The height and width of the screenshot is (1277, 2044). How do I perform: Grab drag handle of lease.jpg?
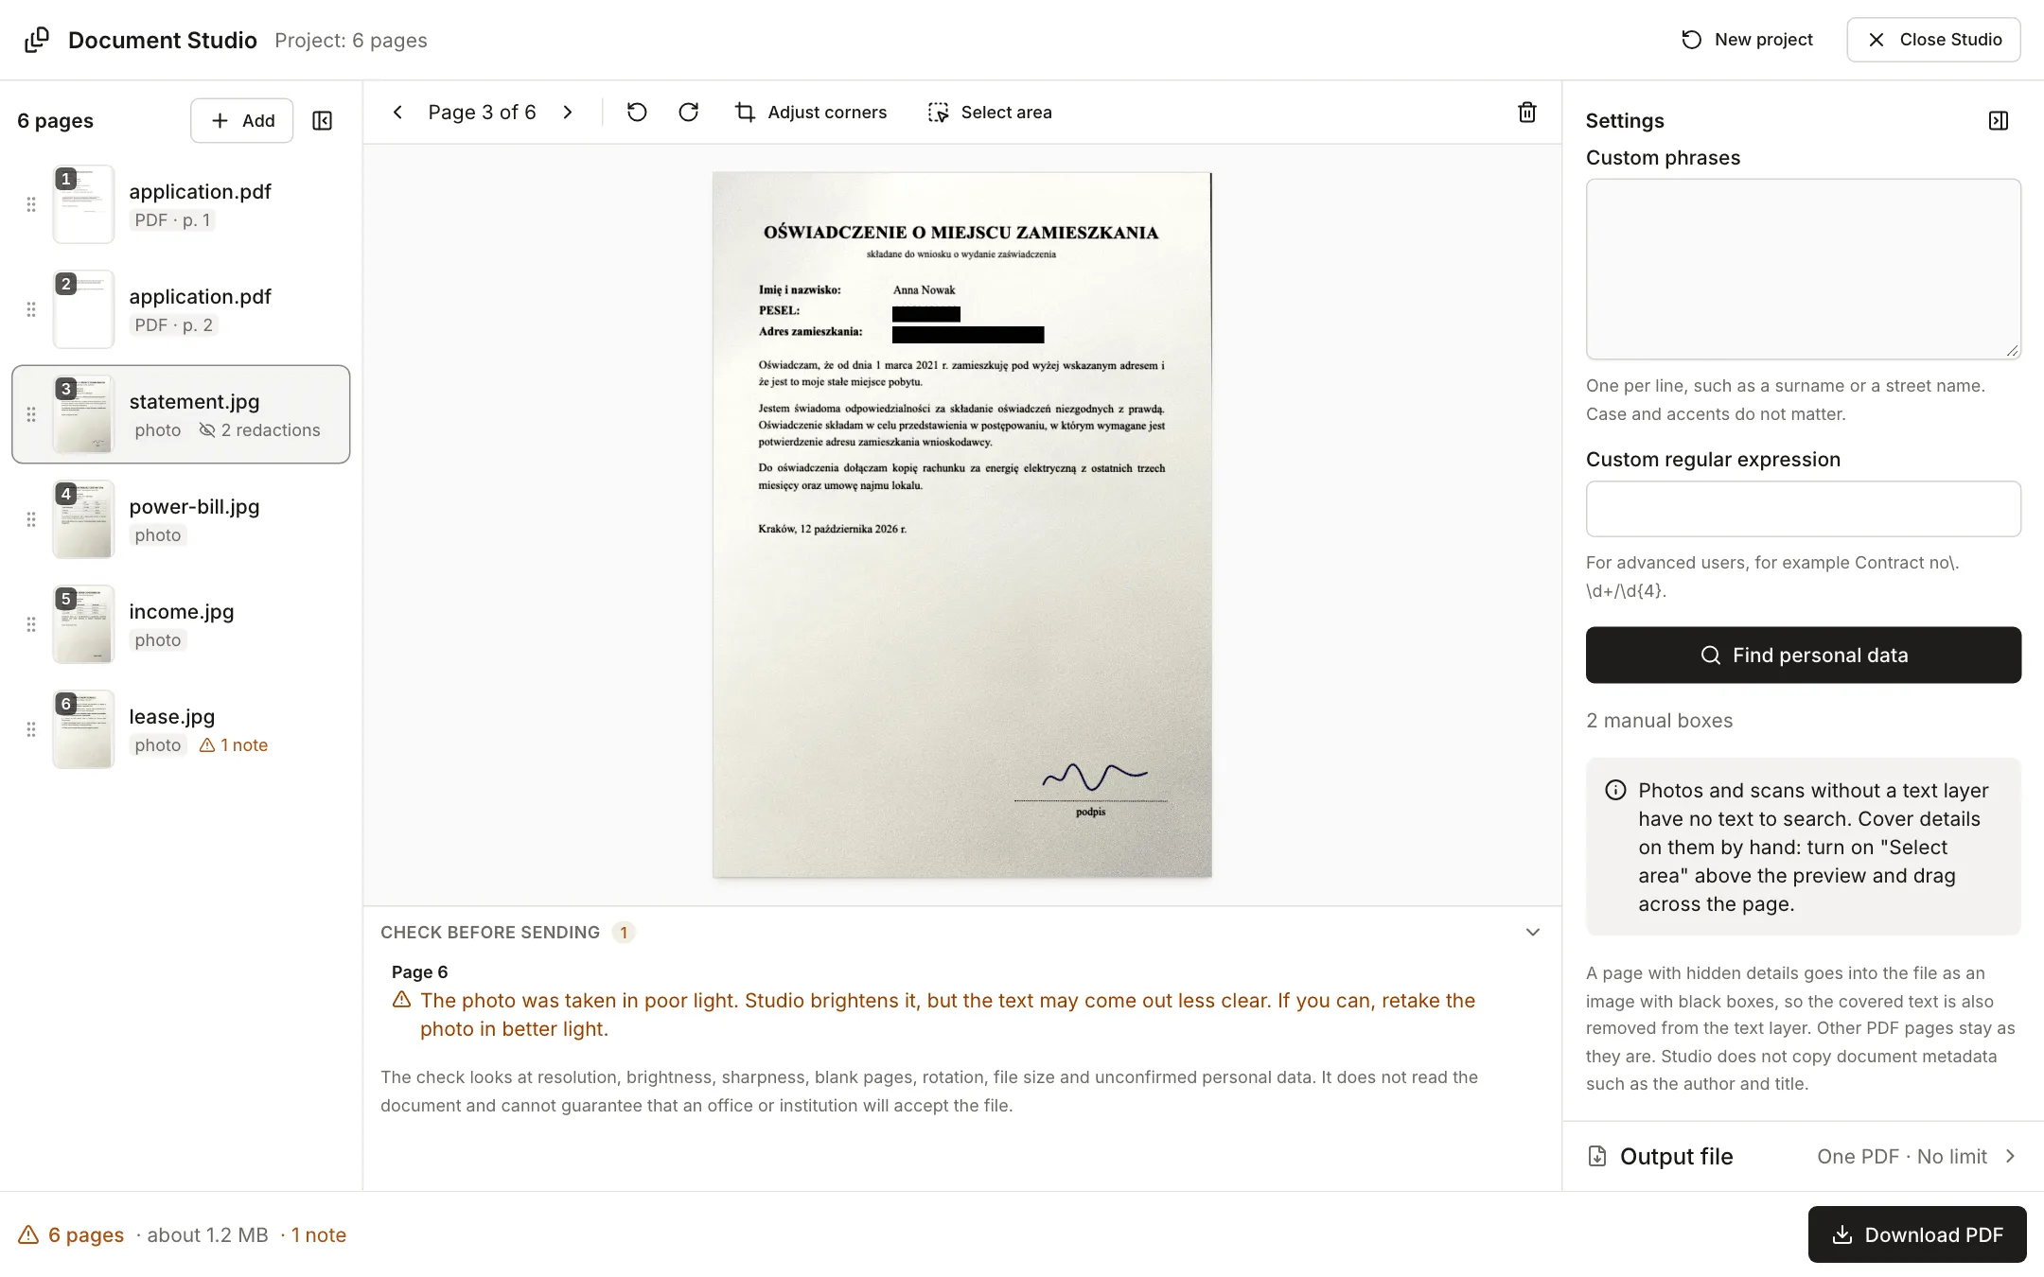(x=31, y=729)
